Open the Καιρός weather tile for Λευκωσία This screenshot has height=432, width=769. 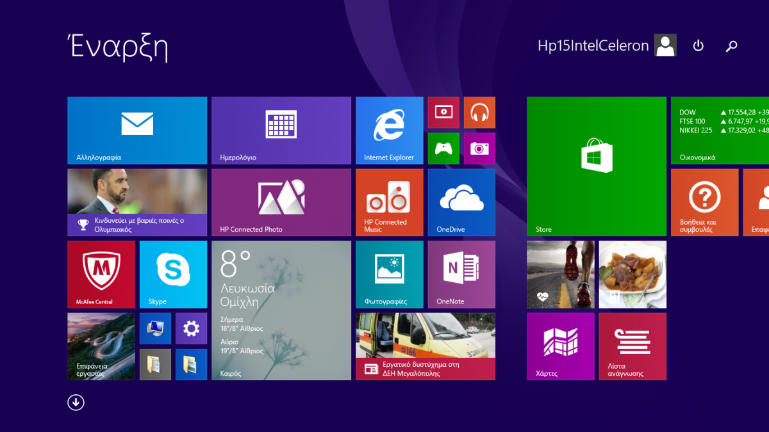coord(281,310)
